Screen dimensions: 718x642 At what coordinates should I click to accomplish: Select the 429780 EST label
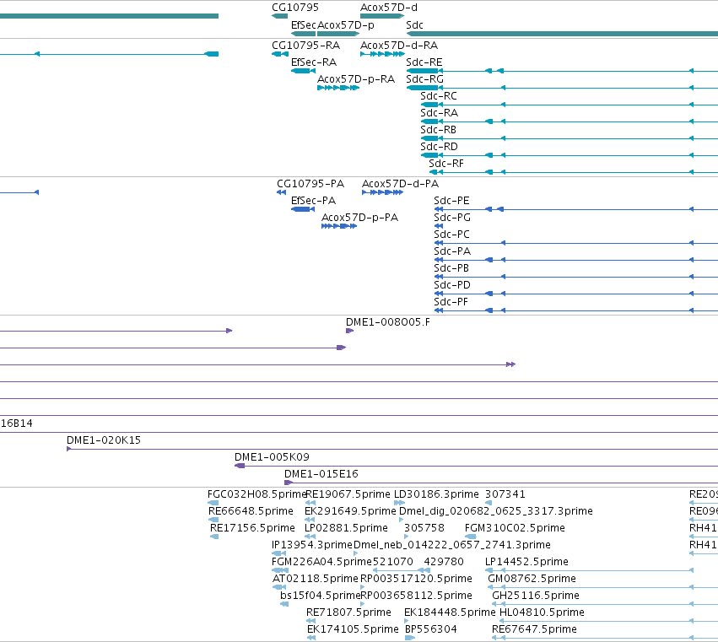[444, 563]
